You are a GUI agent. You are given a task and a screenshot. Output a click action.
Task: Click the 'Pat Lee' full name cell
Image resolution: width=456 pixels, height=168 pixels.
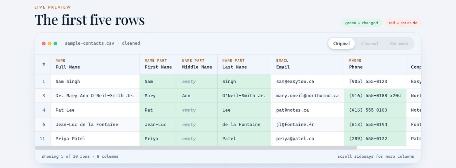coord(95,110)
